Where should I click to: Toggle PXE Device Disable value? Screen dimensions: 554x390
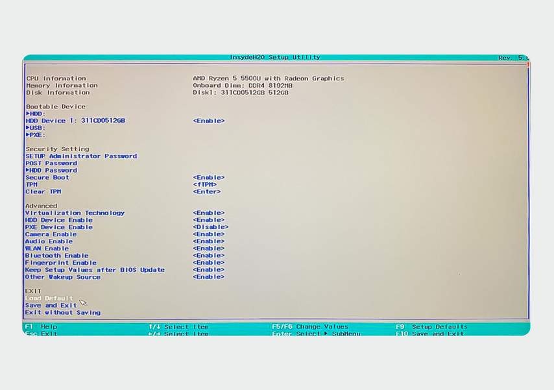click(211, 227)
